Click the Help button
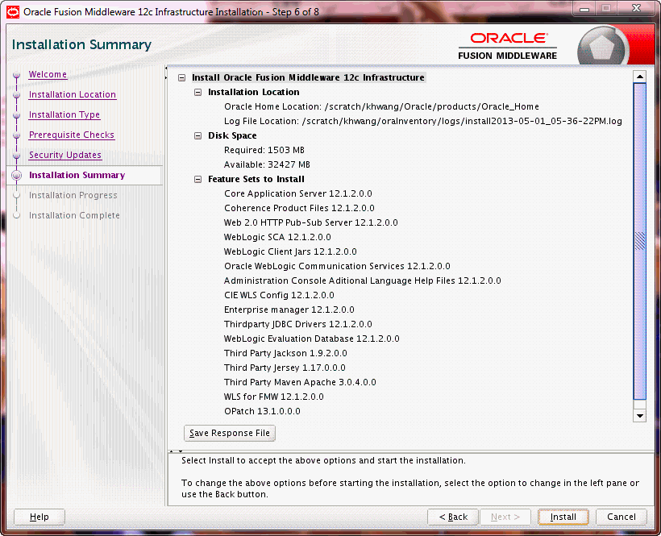 [x=39, y=517]
